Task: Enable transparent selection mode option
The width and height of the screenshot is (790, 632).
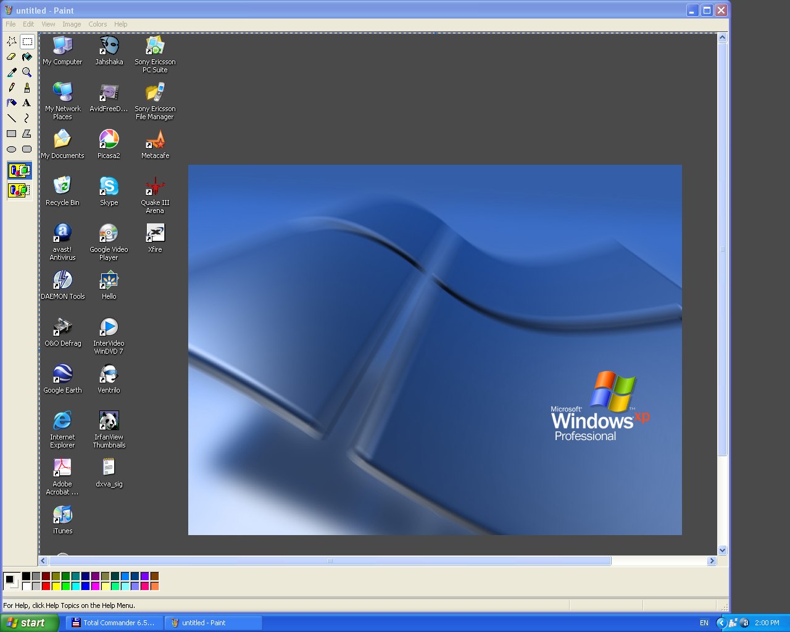Action: pyautogui.click(x=19, y=190)
